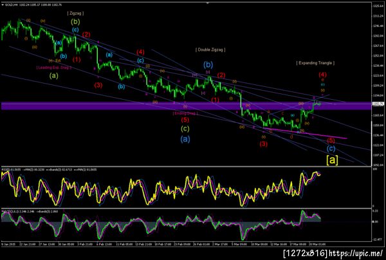Click the 20 Mar 01:00 date label
Screen dimensions: 386x260
coord(317,245)
